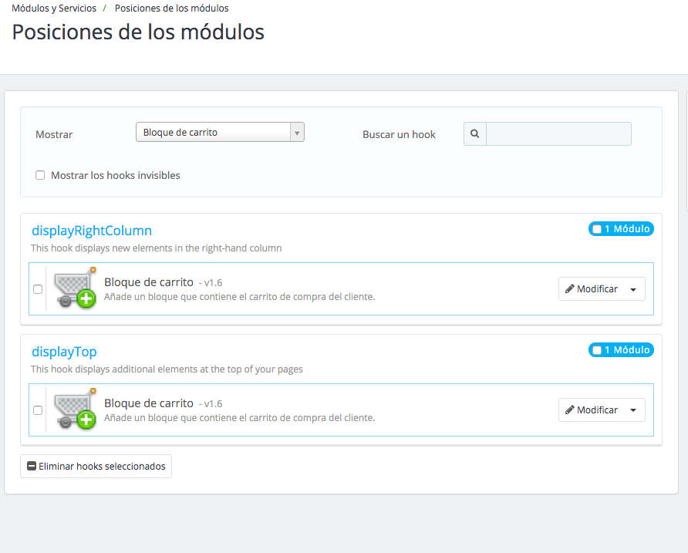Check the 1 Módulo box for displayTop
688x553 pixels.
(x=597, y=350)
